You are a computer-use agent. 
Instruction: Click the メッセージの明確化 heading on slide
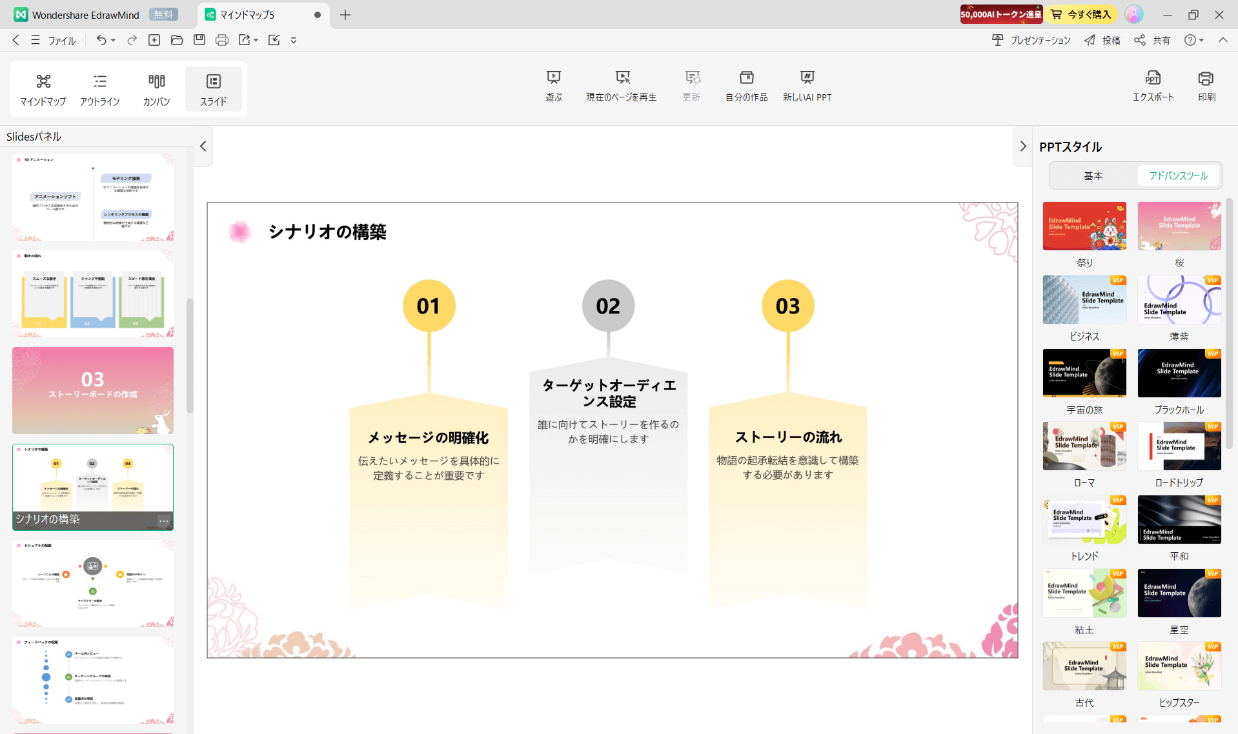[429, 438]
